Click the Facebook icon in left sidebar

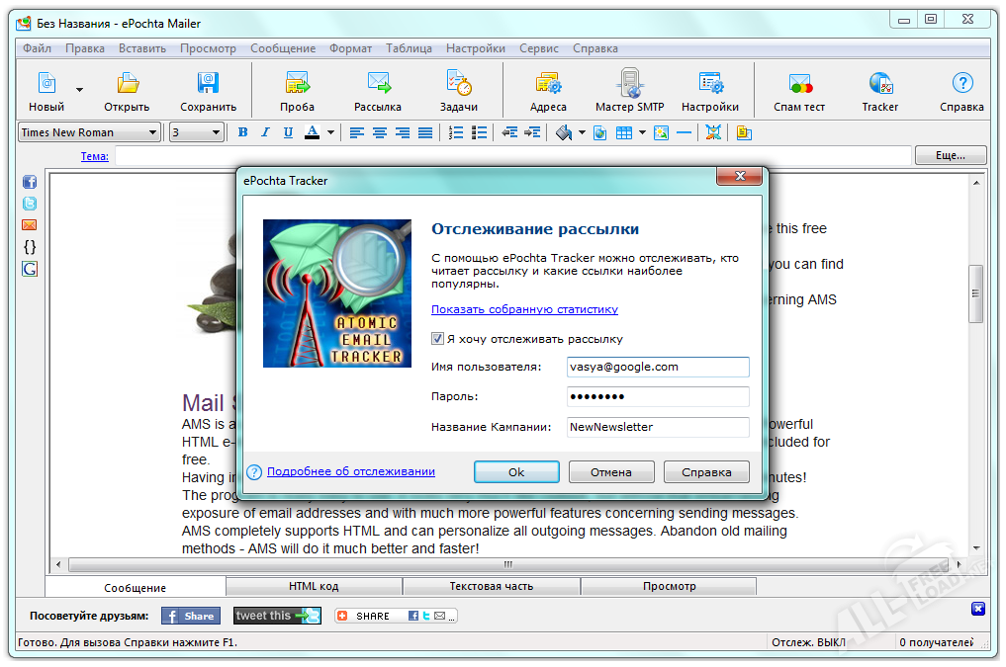(30, 183)
